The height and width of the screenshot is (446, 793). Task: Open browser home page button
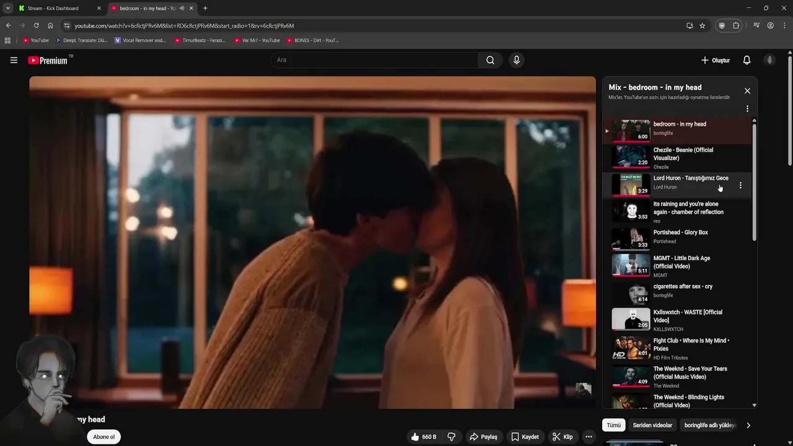[x=50, y=25]
